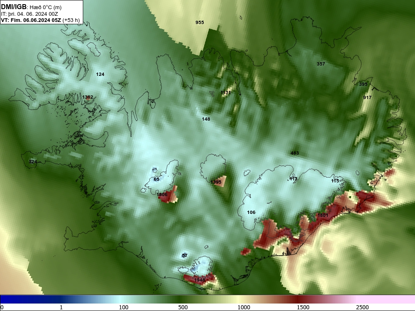Click the 1801 value in the southeast

pos(323,215)
